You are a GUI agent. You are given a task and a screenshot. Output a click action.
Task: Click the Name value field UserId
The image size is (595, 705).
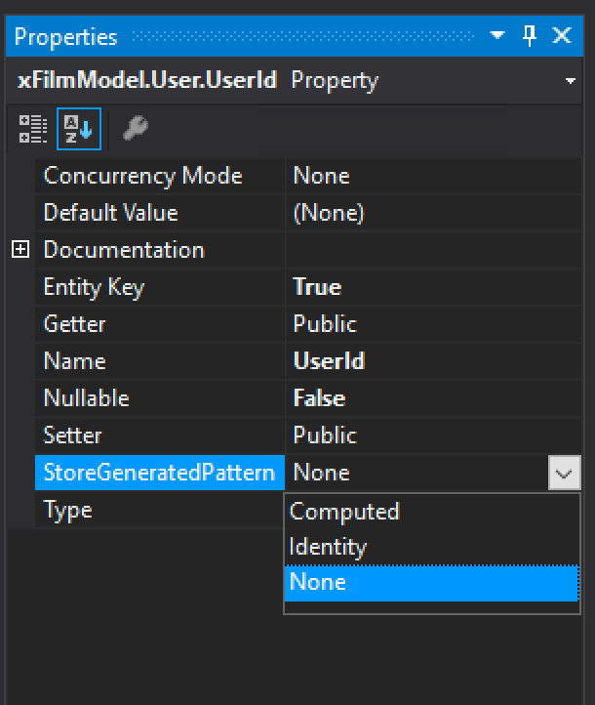pyautogui.click(x=329, y=361)
